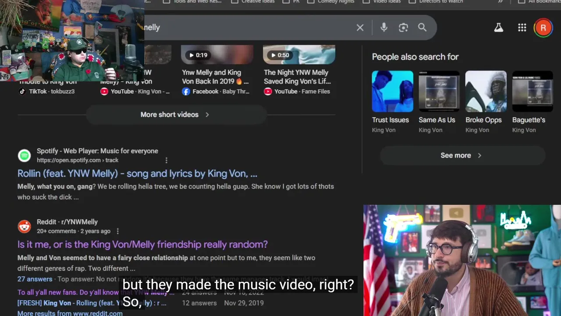Open 'Ynw Melly and King Von Back In 2019' video
Screen dimensions: 561x316
pos(215,77)
